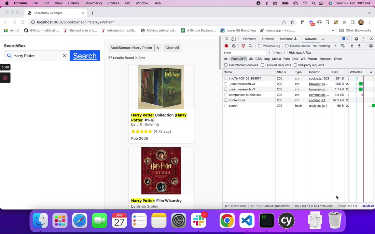Check Has blocked cookies checkbox
The width and height of the screenshot is (375, 234).
point(226,65)
